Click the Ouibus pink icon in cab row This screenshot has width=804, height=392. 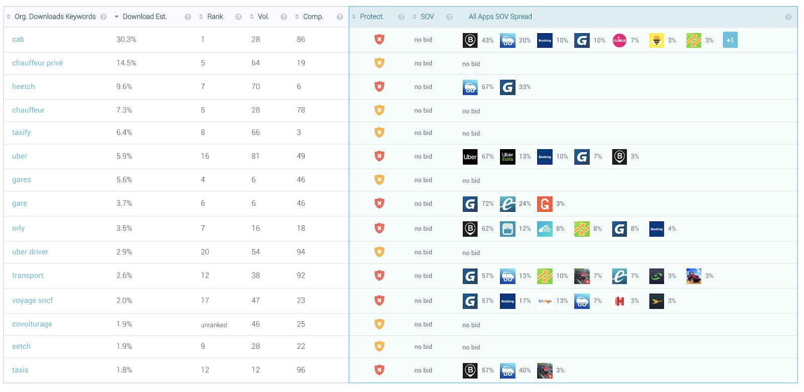(x=619, y=40)
